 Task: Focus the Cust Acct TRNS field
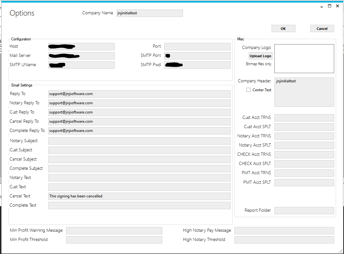304,118
